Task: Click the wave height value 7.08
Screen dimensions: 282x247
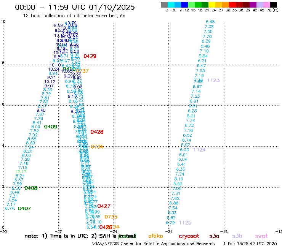Action: tap(209, 27)
